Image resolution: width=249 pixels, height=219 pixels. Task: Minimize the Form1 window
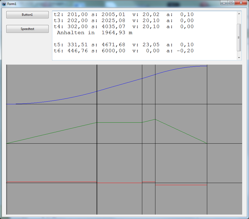224,3
